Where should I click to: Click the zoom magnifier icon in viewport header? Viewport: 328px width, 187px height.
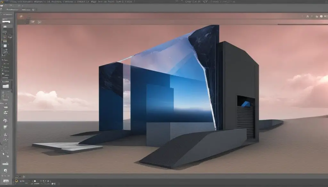point(307,16)
